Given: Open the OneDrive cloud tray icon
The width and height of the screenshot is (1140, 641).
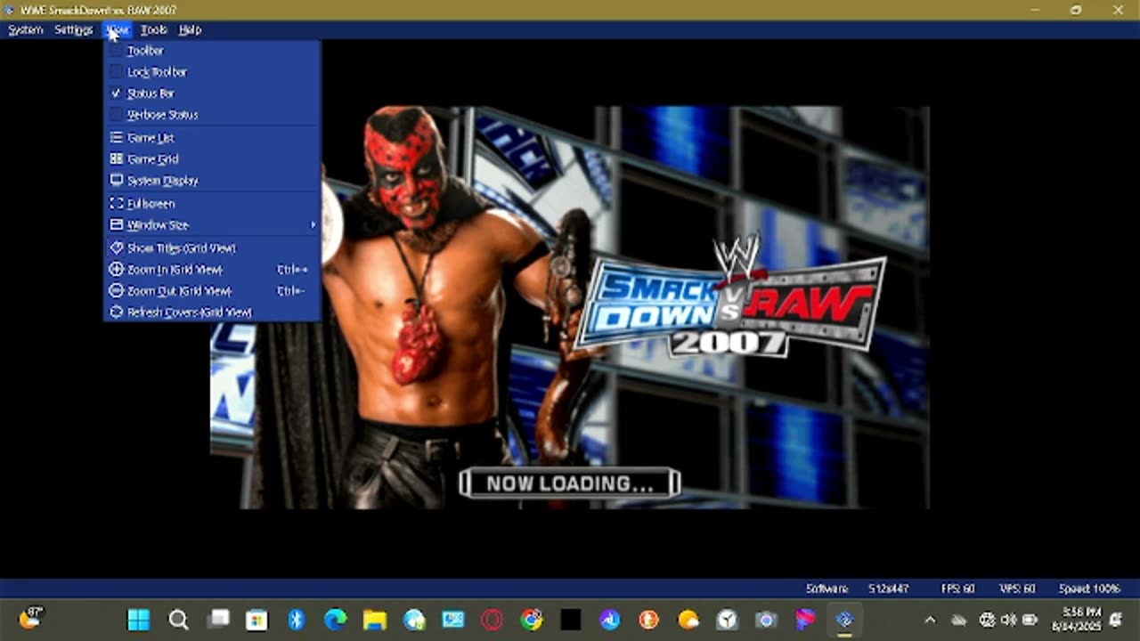Looking at the screenshot, I should click(x=958, y=621).
